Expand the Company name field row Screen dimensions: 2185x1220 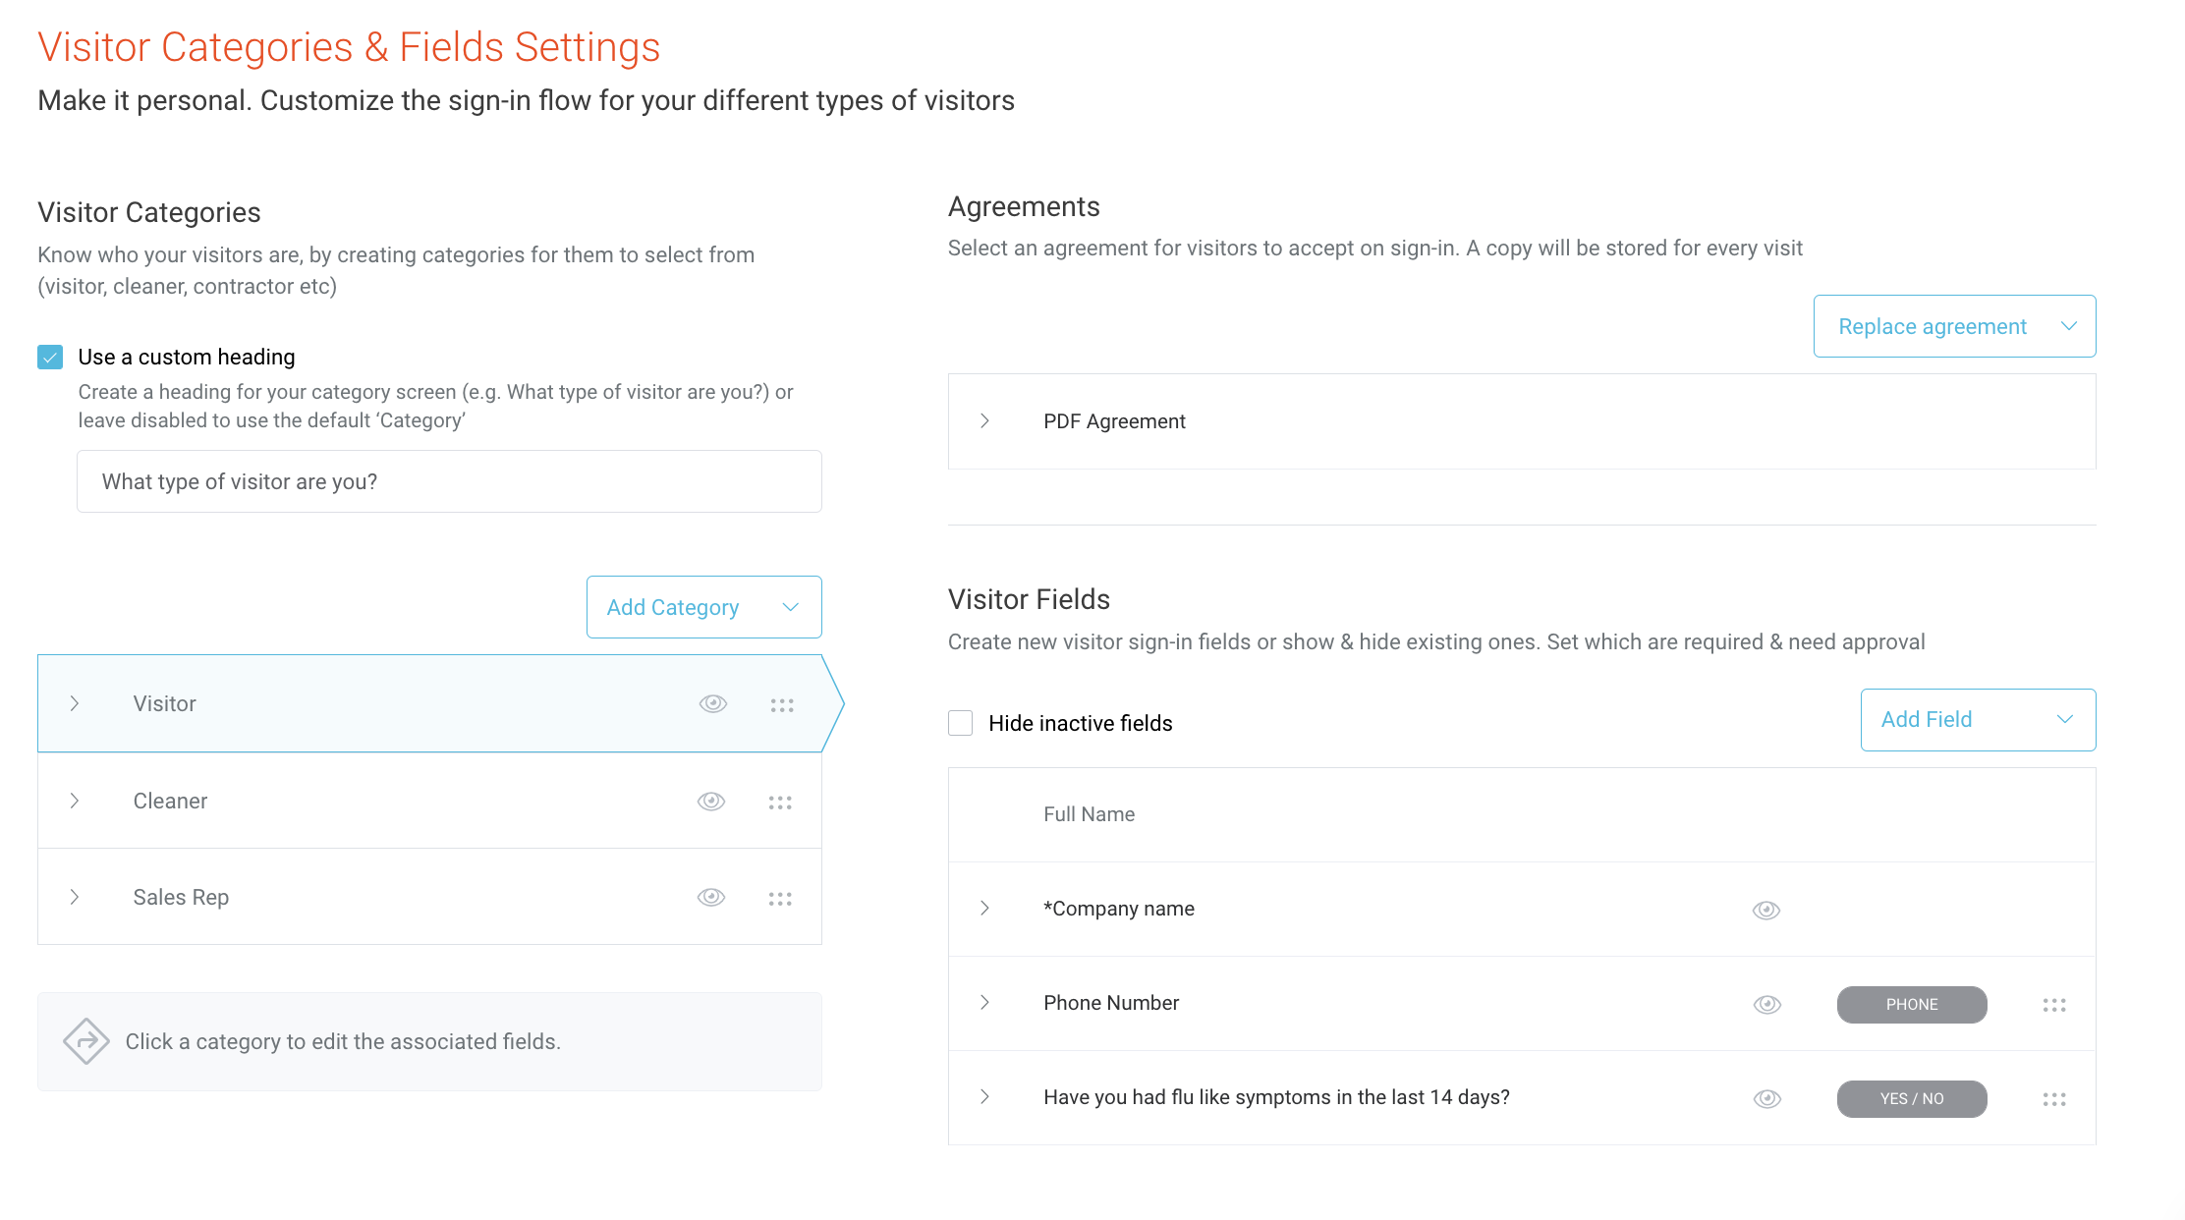point(984,909)
